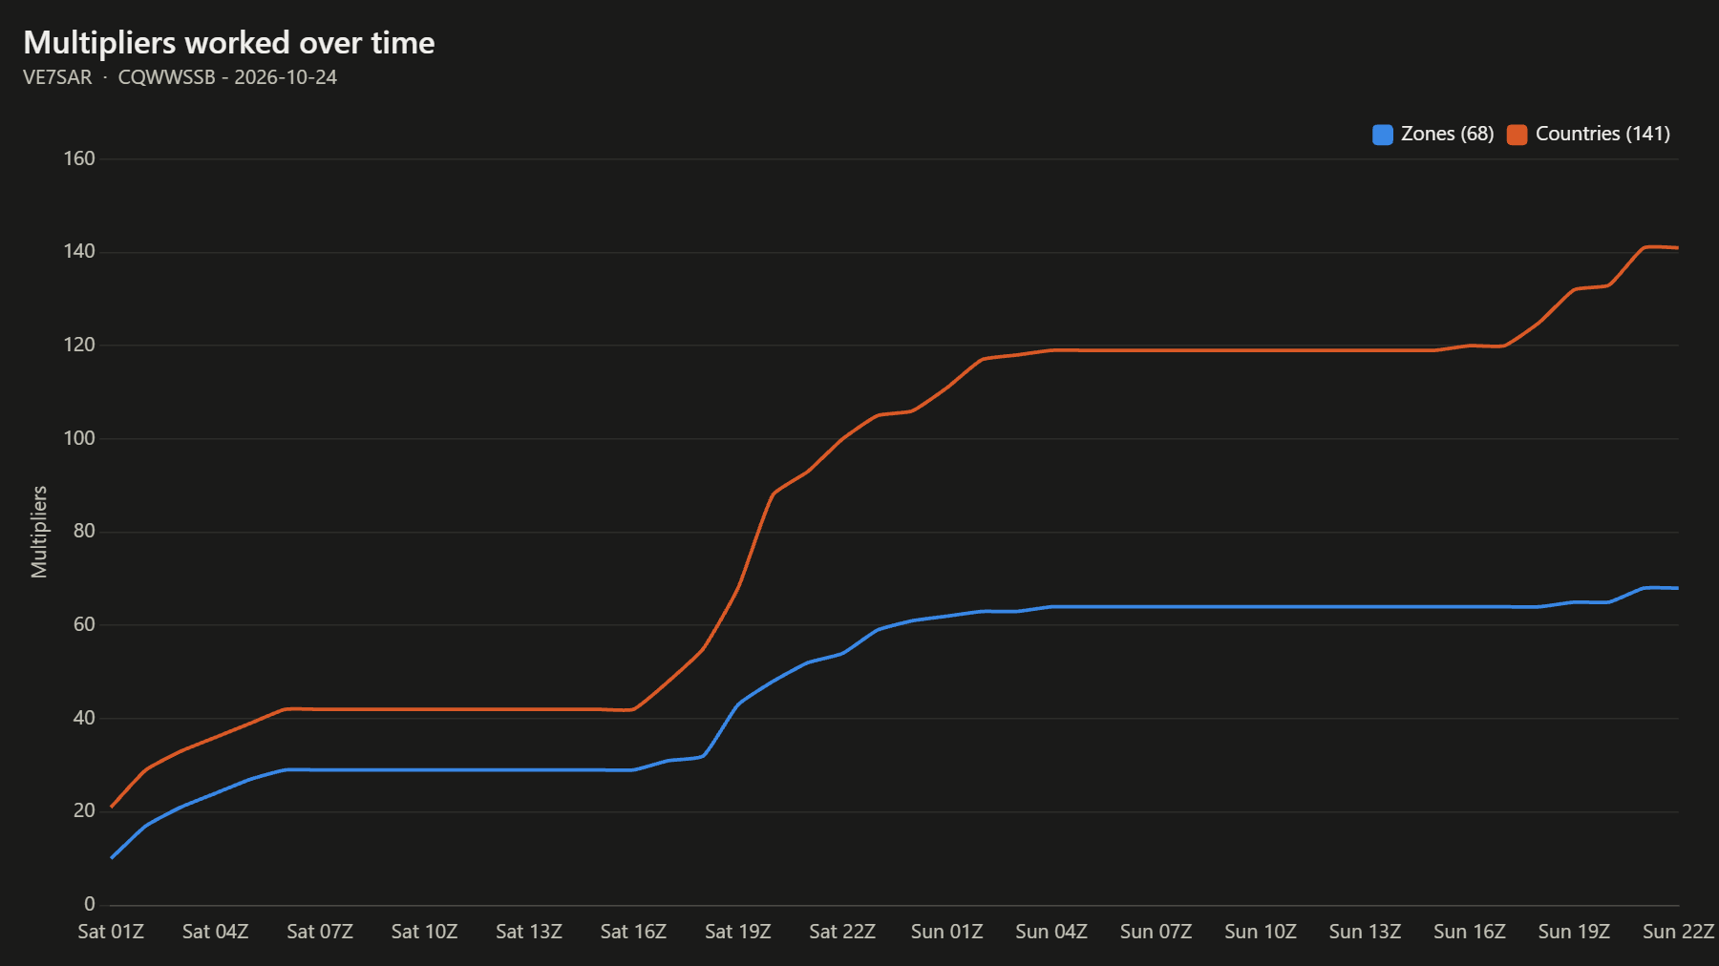
Task: Click the 'Sun 04Z' x-axis label
Action: tap(1051, 932)
